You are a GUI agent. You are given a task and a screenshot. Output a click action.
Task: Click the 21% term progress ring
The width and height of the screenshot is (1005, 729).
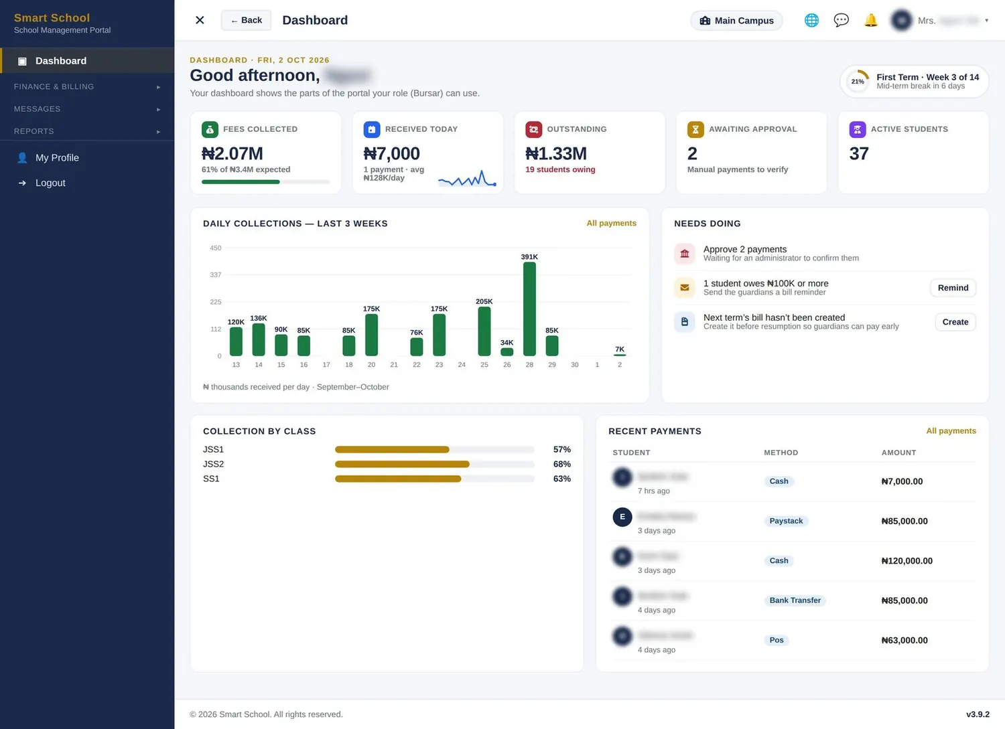[x=858, y=82]
